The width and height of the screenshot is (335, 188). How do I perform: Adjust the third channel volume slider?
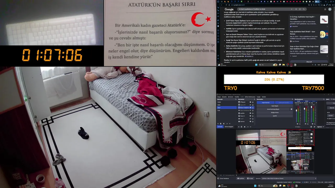pos(311,107)
